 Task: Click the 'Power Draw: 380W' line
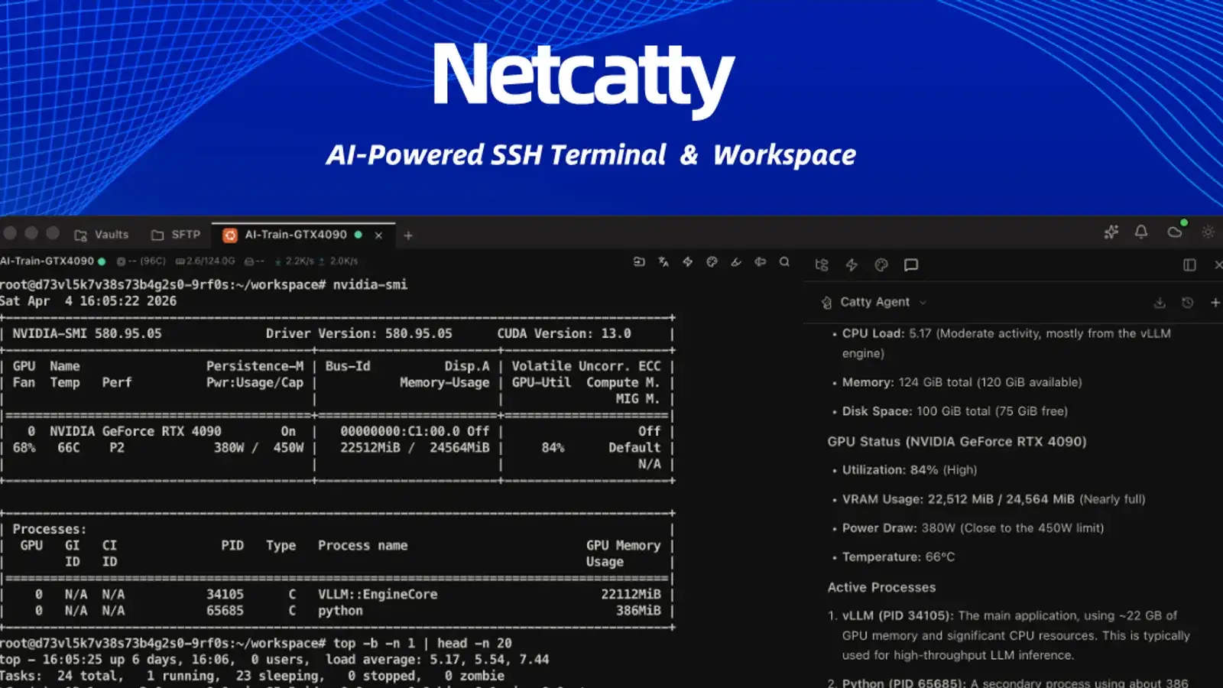tap(973, 528)
